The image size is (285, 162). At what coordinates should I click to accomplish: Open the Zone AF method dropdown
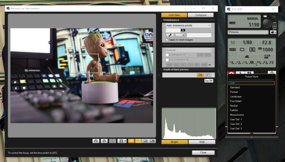point(188,50)
